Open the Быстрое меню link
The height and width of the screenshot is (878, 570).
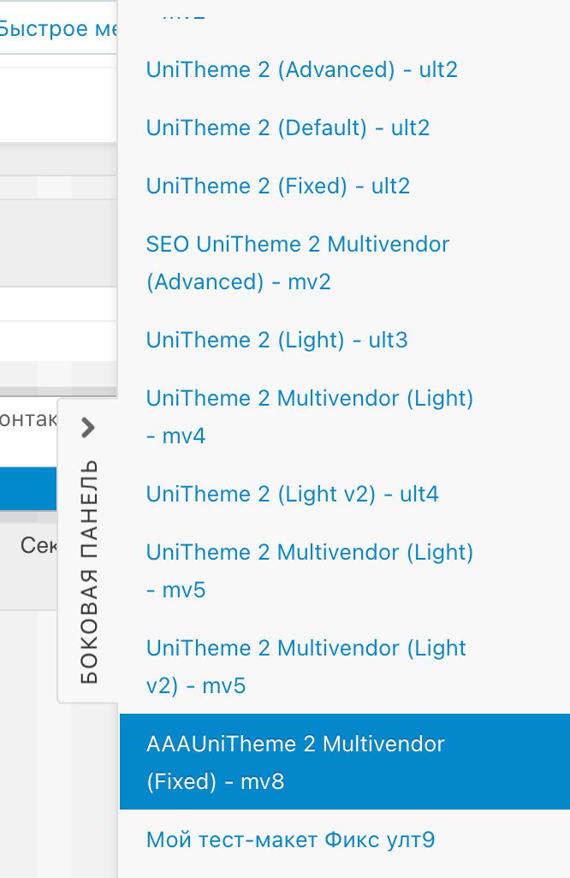(x=56, y=29)
